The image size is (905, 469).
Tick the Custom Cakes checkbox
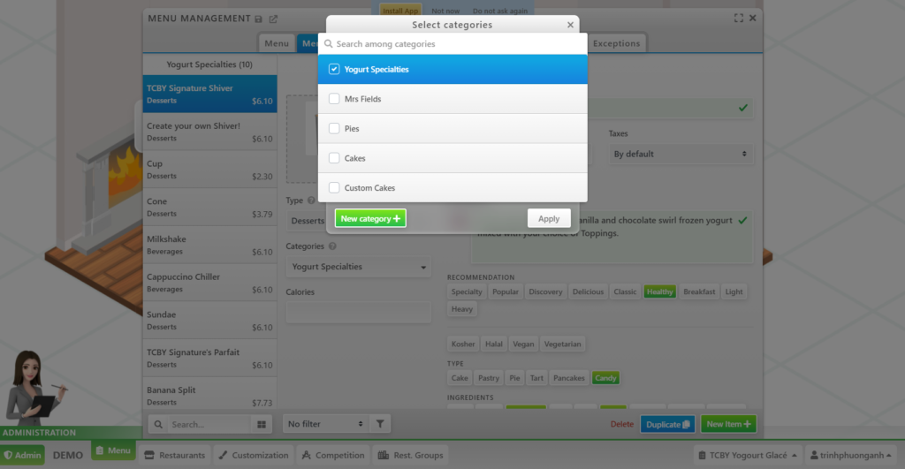click(334, 188)
